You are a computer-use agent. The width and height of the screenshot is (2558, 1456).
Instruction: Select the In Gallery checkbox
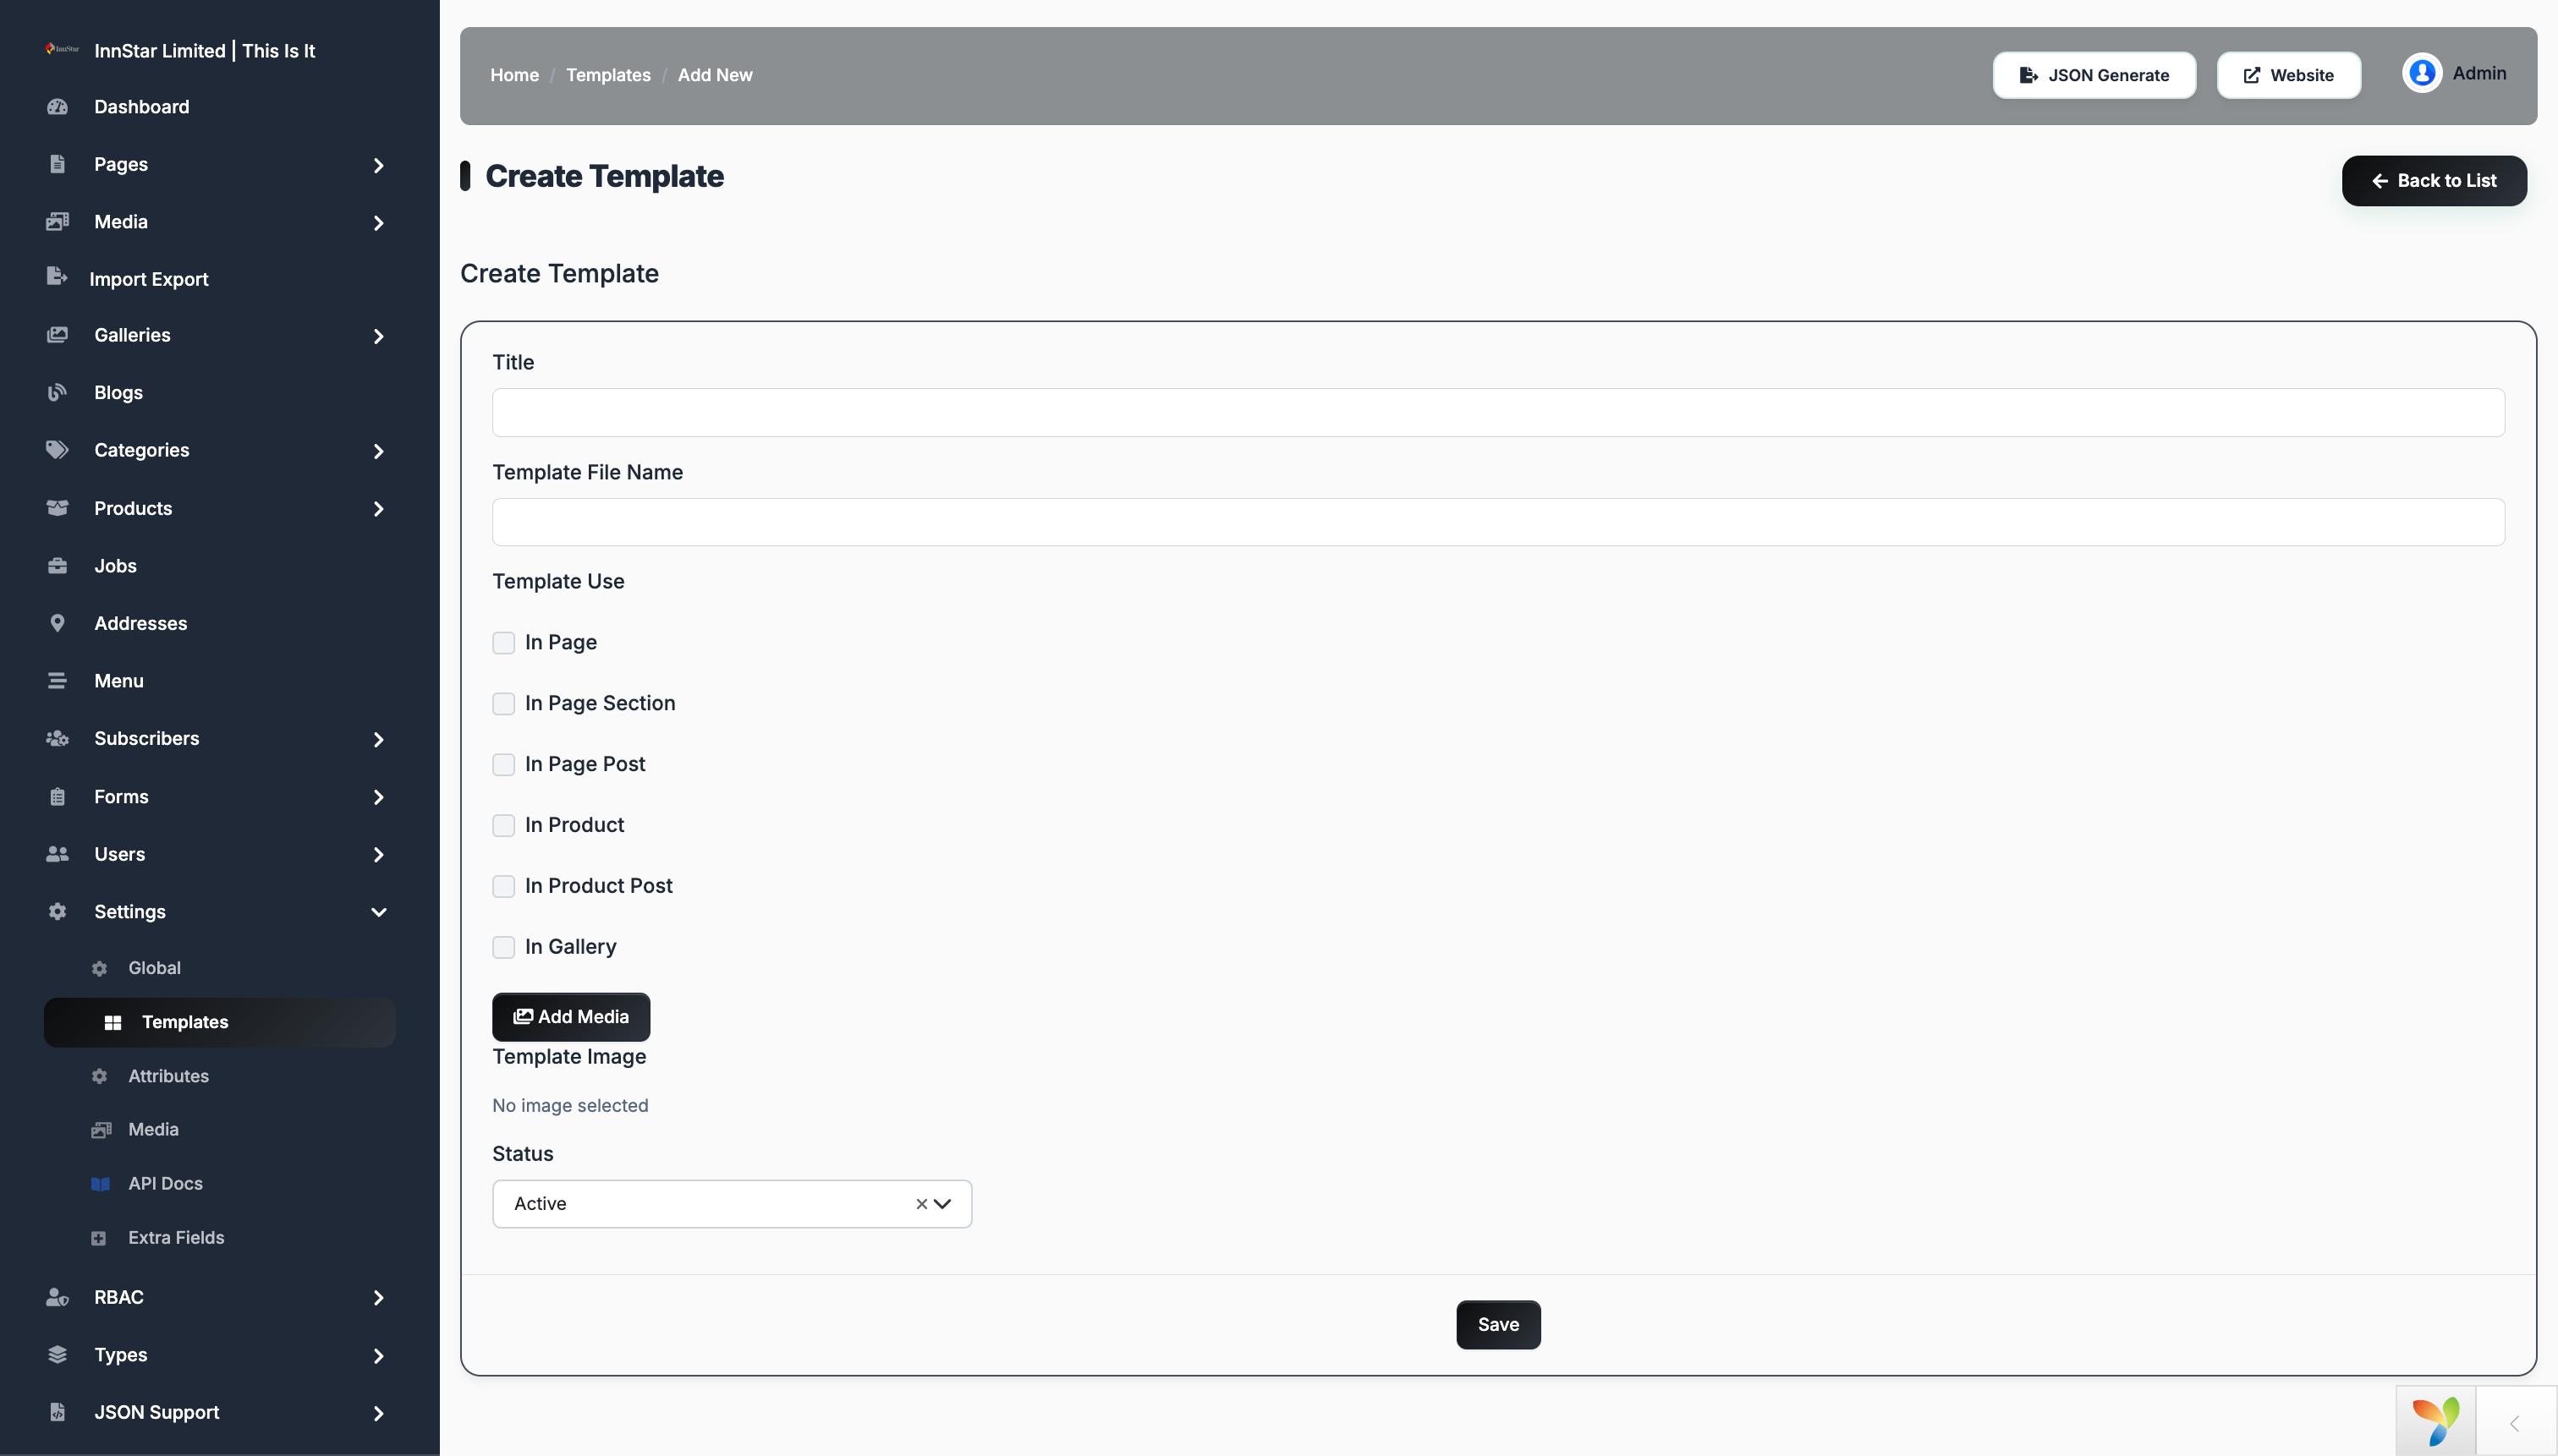(503, 948)
